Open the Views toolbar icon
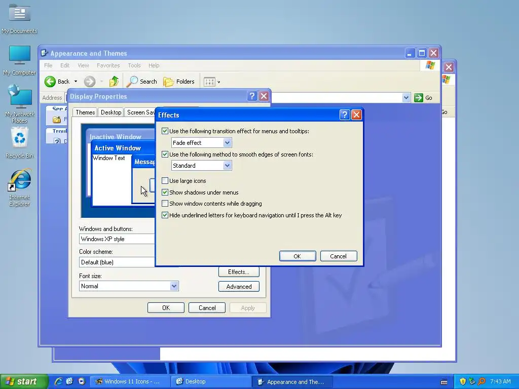 click(209, 82)
